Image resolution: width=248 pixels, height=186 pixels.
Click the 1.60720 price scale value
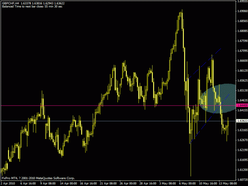pos(242,180)
